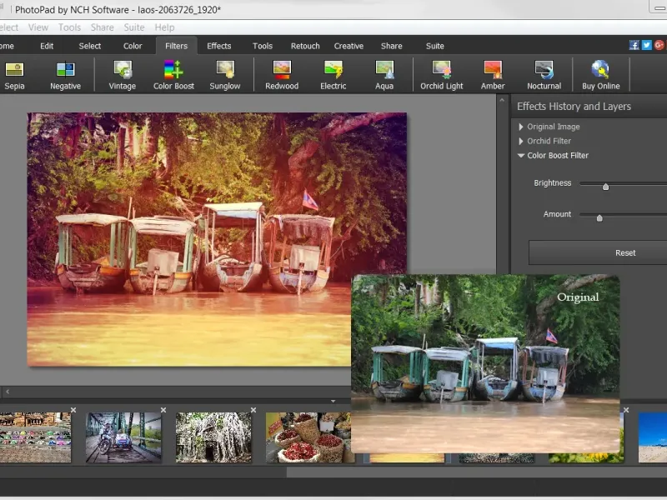The image size is (667, 500).
Task: Open the Suite menu in the menu bar
Action: click(134, 27)
